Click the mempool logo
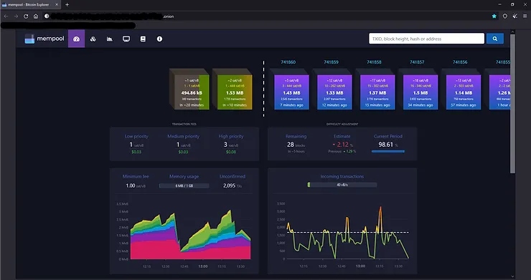 click(44, 39)
